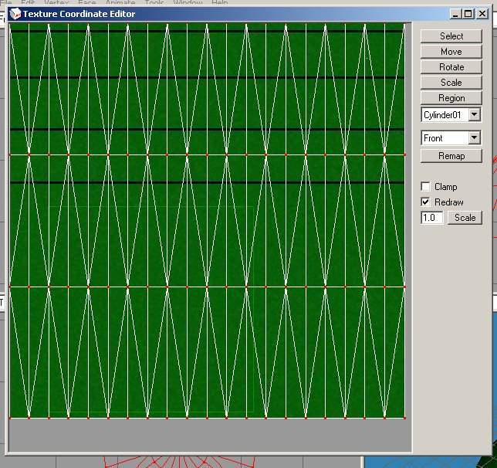Viewport: 497px width, 468px height.
Task: Click the gray strip below the texture grid
Action: pos(208,436)
